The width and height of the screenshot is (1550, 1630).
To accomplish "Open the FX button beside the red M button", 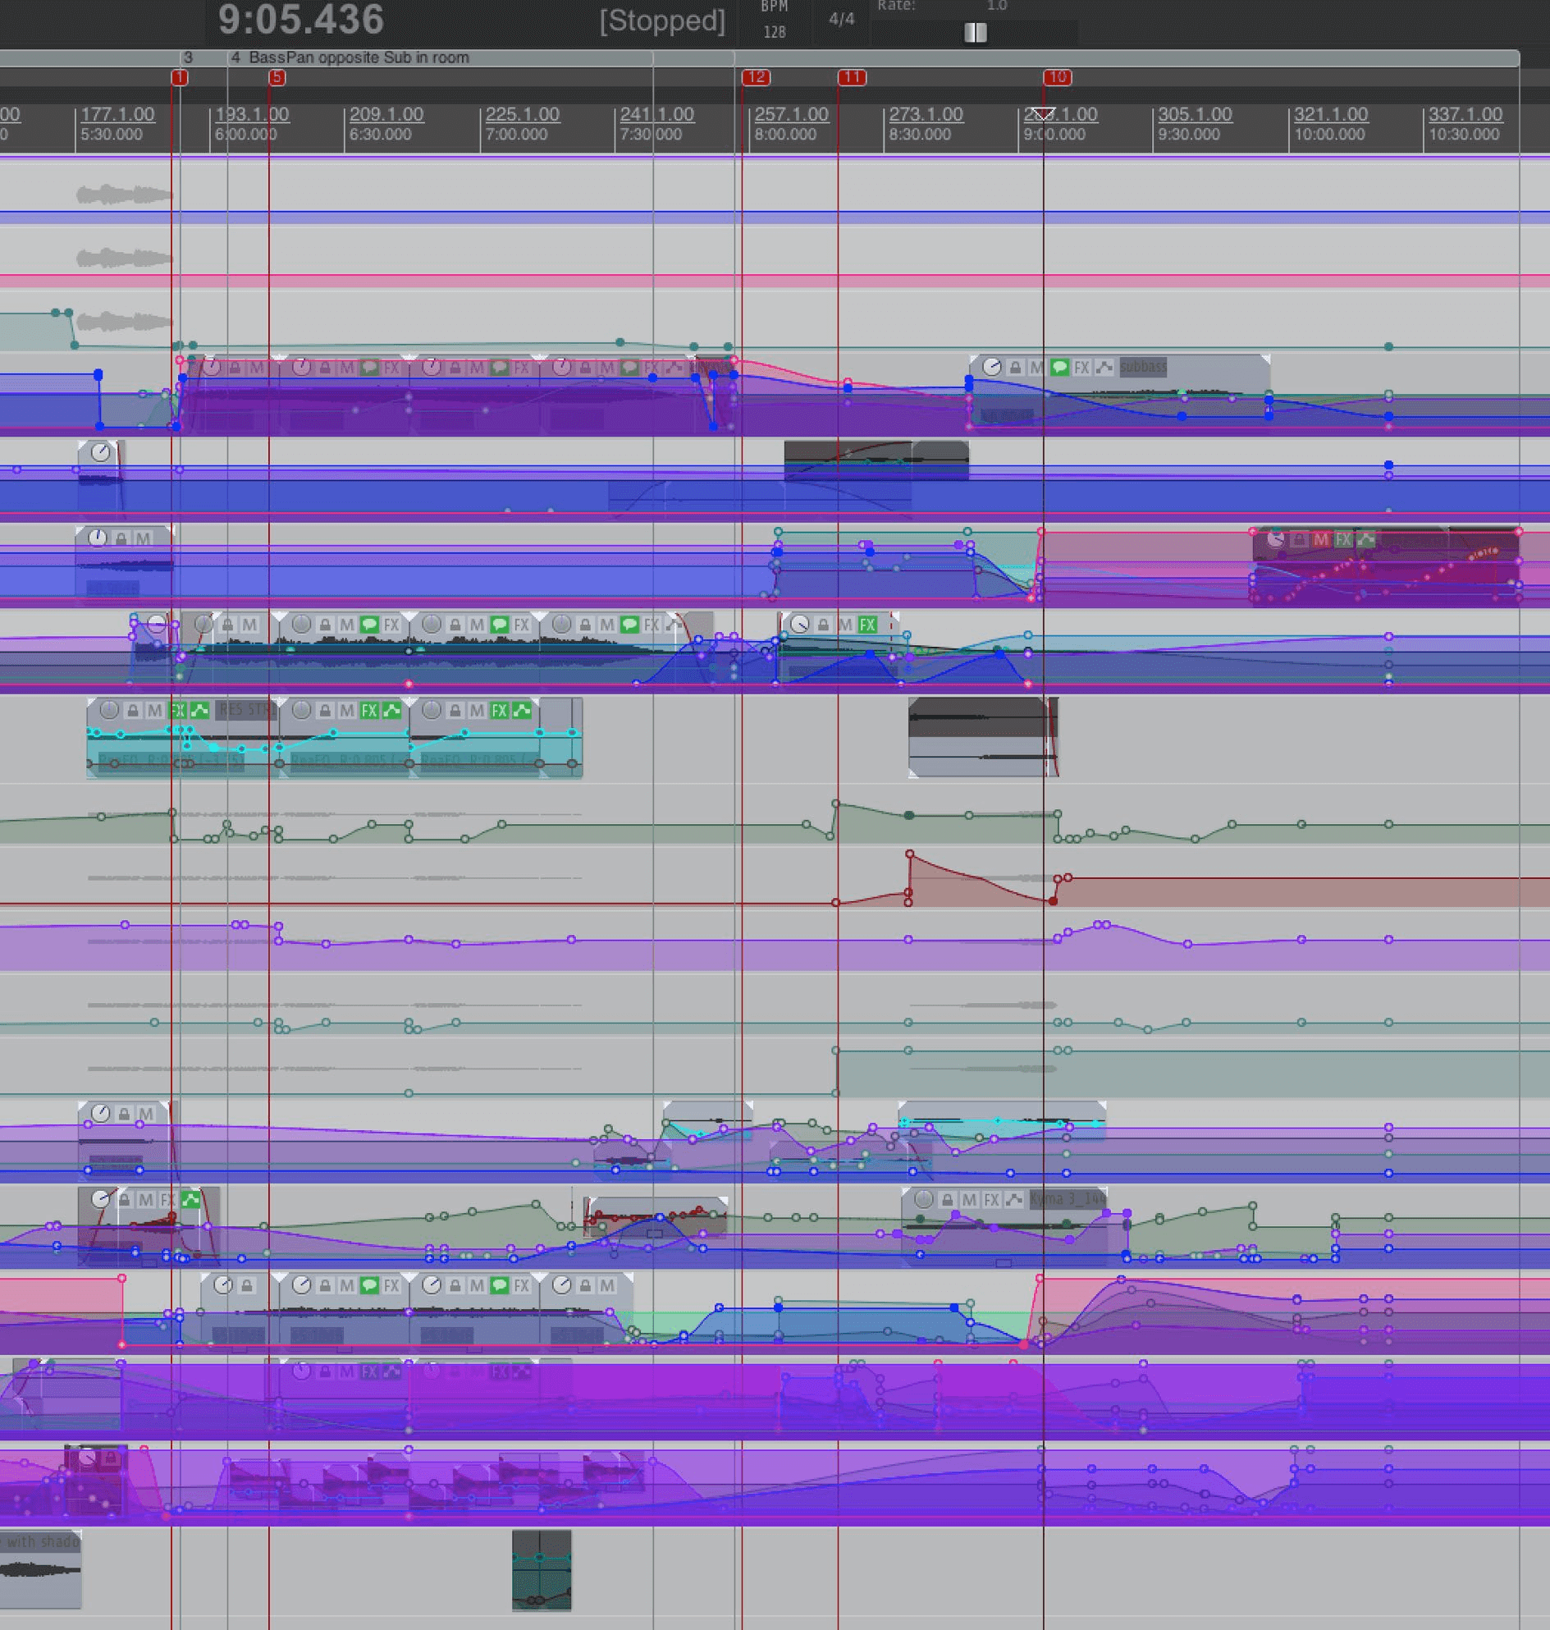I will (1343, 540).
